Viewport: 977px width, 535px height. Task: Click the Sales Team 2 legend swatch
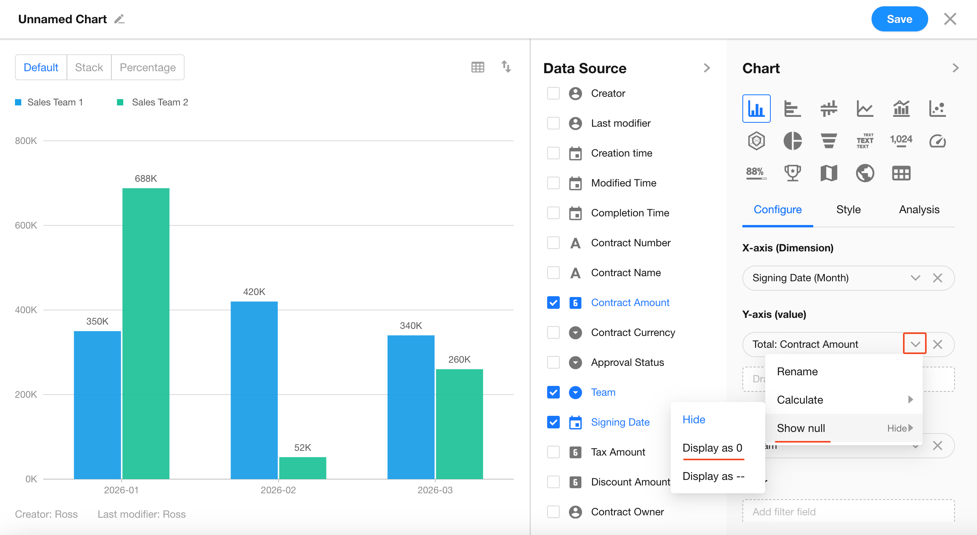coord(120,102)
